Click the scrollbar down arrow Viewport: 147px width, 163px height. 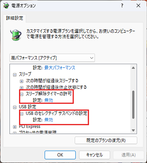coord(133,130)
